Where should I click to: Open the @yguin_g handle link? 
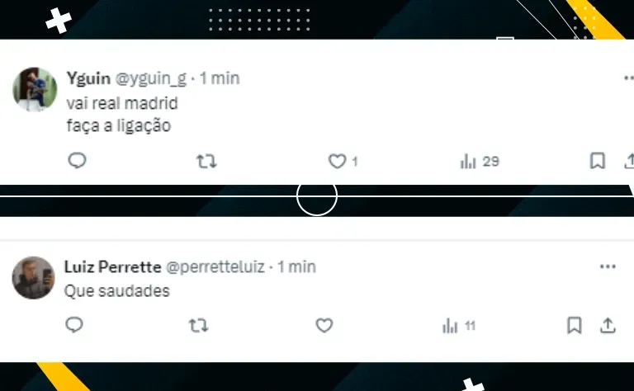(x=151, y=78)
